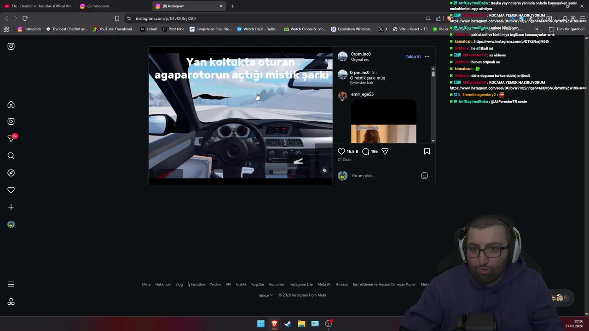Create a new post with plus icon
Screen dimensions: 589x331
point(11,207)
